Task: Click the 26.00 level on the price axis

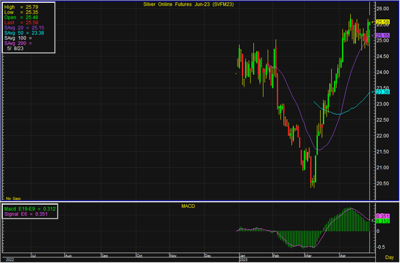Action: 382,9
